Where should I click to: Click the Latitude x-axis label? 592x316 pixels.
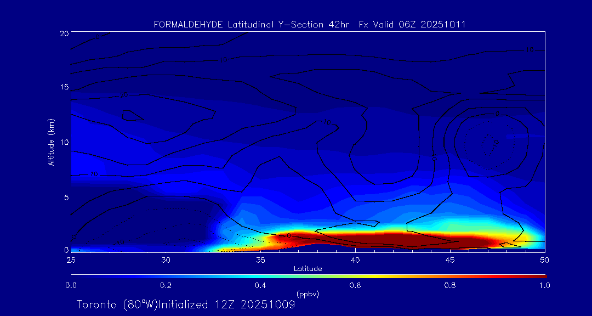pos(308,269)
